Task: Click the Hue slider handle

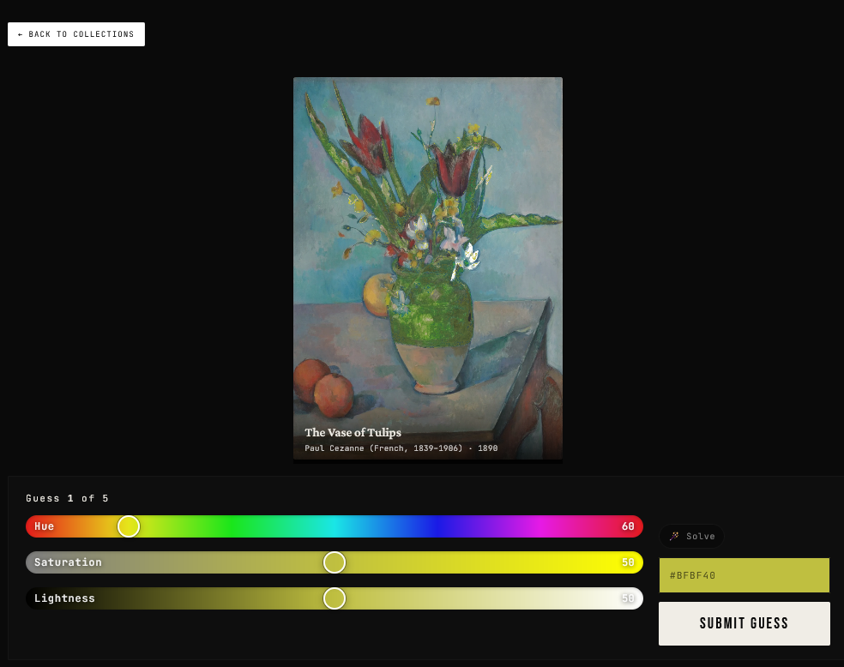Action: pyautogui.click(x=129, y=526)
